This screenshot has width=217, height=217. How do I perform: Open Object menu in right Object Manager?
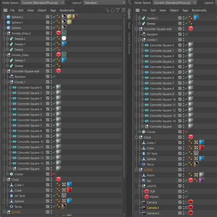(174, 10)
